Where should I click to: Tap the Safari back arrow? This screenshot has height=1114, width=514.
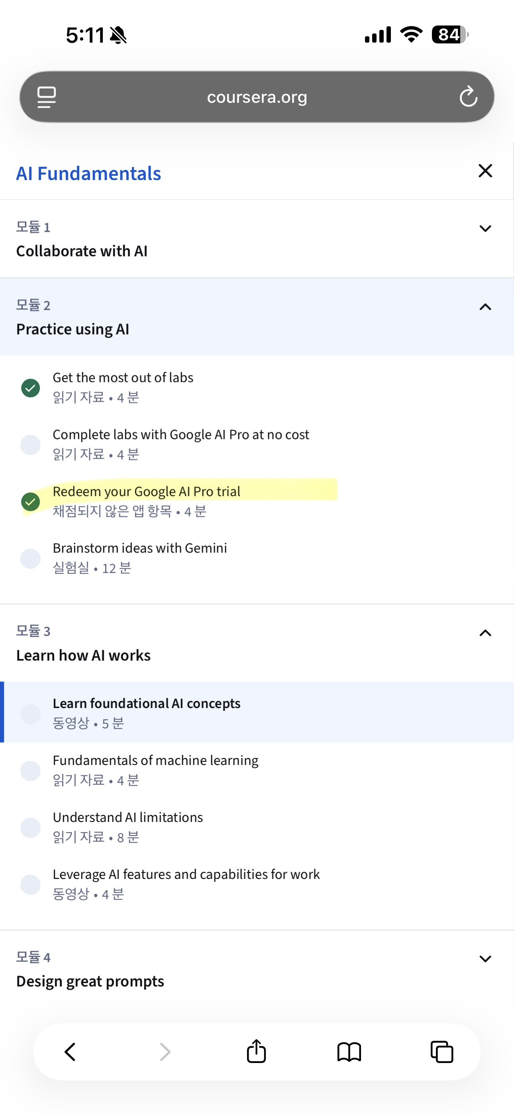70,1052
